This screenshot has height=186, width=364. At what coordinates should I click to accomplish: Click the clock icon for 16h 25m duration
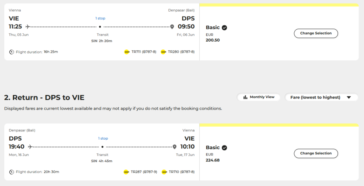tap(11, 52)
